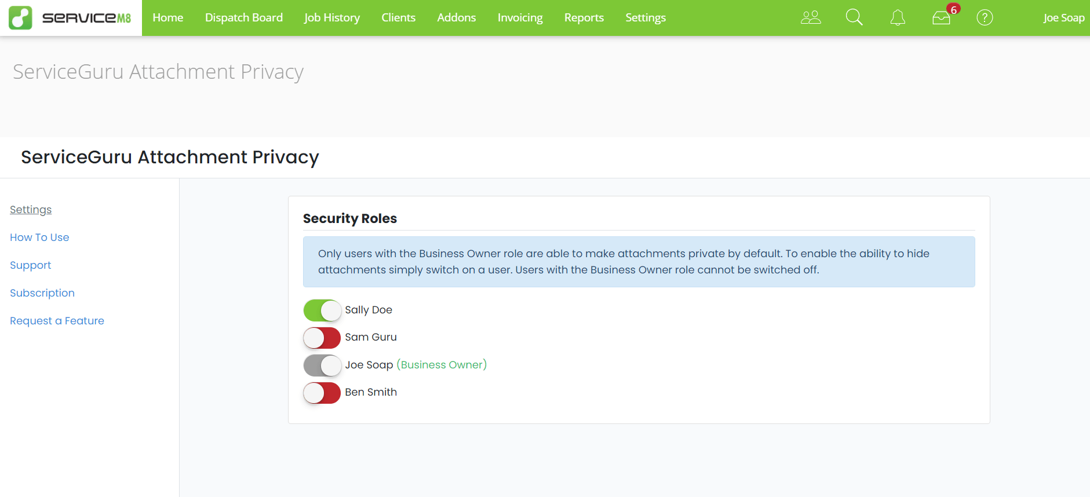Open the inbox icon with 6 badge
This screenshot has height=497, width=1090.
[943, 16]
